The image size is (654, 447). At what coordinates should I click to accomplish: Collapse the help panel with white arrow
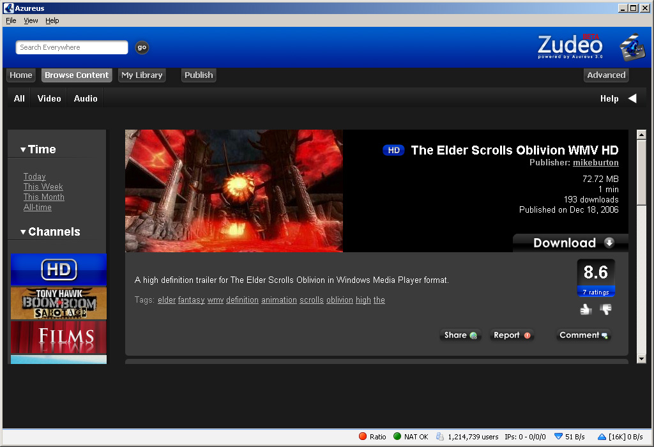click(632, 98)
